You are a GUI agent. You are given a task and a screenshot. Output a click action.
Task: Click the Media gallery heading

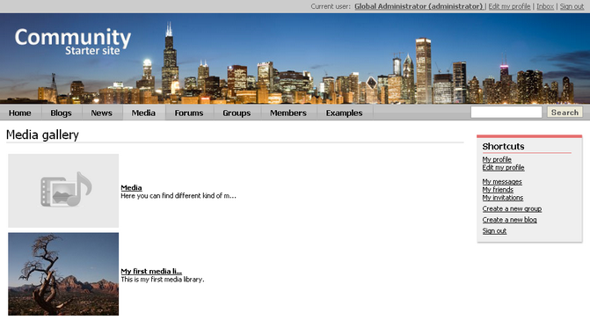(42, 135)
